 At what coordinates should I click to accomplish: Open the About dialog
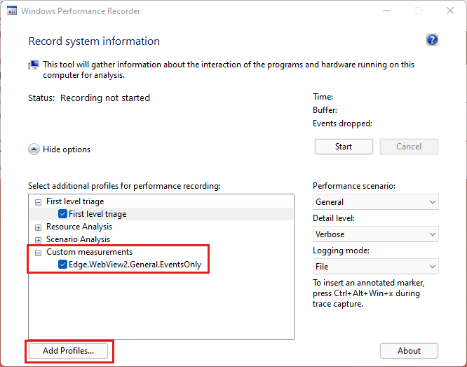click(409, 351)
